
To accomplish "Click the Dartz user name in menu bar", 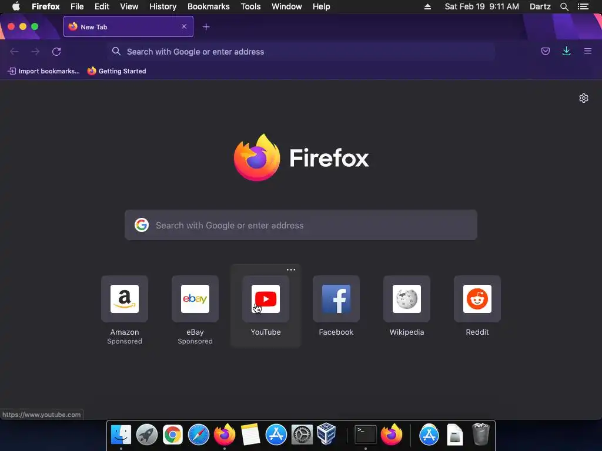I will pyautogui.click(x=540, y=6).
